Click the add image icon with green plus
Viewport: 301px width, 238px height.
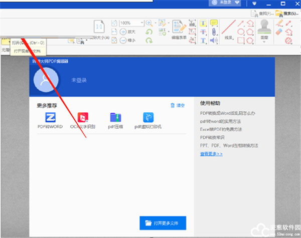[x=162, y=32]
